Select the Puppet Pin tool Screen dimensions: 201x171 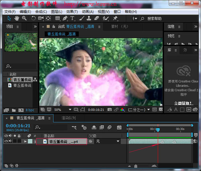115,18
